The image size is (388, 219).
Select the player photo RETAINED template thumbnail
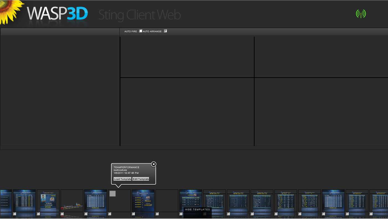point(48,200)
